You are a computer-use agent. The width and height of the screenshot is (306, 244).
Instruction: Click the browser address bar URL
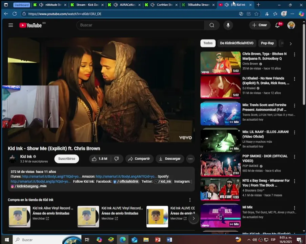pos(65,14)
